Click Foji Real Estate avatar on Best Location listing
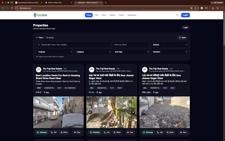The height and width of the screenshot is (141, 225). pyautogui.click(x=39, y=70)
